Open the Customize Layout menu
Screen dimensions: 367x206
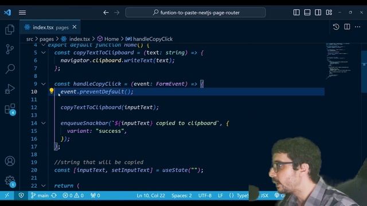[329, 13]
